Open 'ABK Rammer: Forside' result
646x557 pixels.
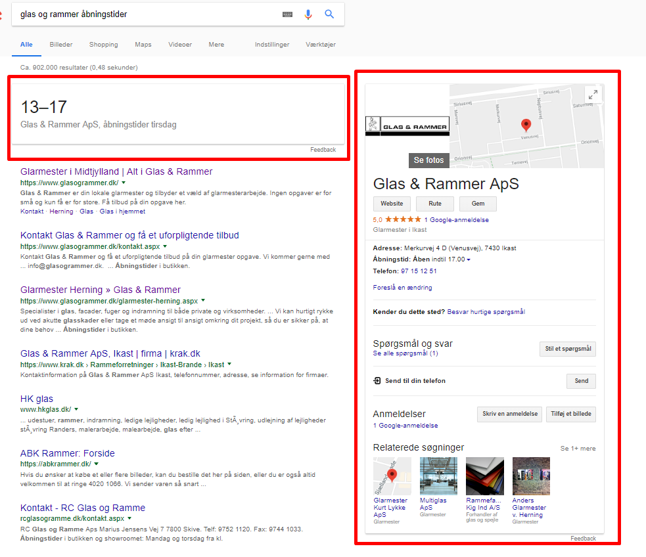[68, 453]
